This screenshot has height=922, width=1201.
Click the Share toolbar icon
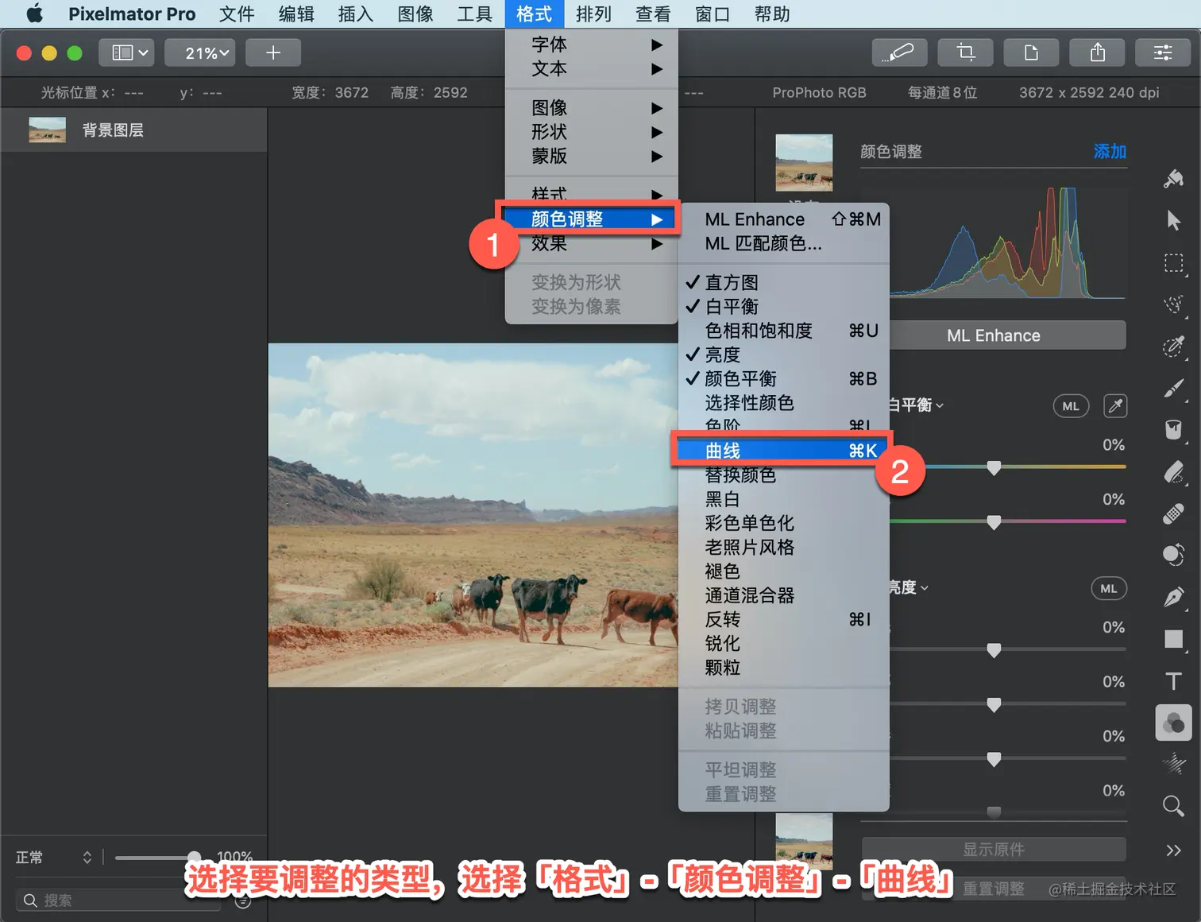(1098, 52)
